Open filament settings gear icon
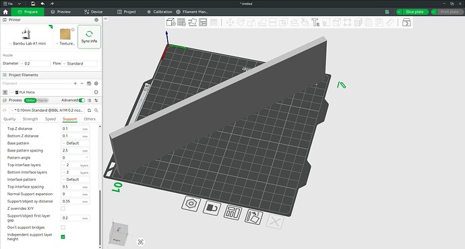Image resolution: width=465 pixels, height=249 pixels. [96, 83]
